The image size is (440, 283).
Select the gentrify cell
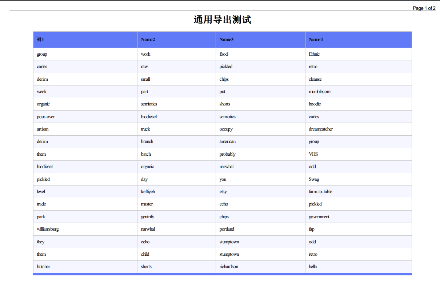point(148,217)
